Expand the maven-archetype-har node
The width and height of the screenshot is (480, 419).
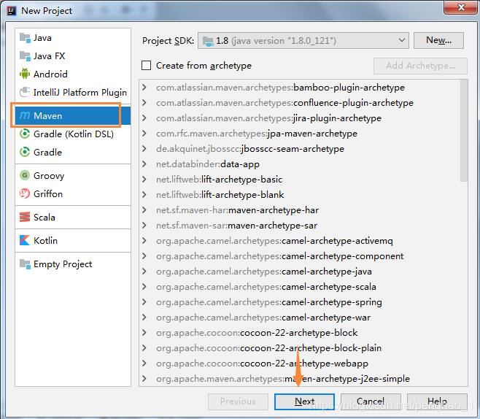point(144,209)
